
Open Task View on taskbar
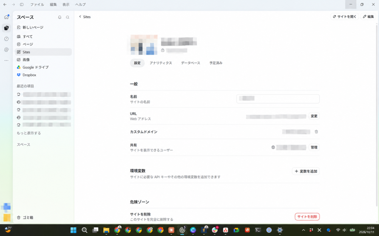[95, 230]
